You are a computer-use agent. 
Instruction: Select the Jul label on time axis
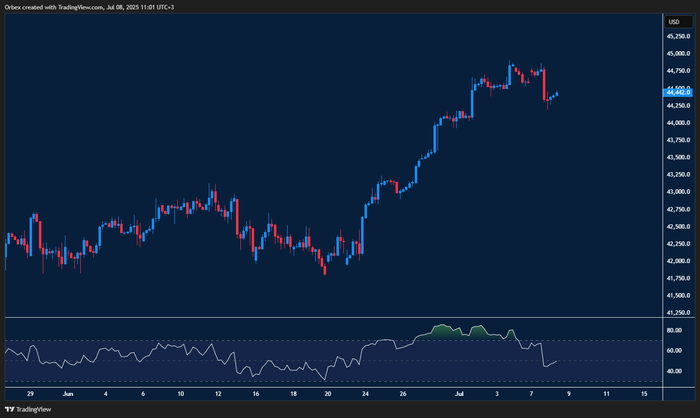(x=459, y=394)
